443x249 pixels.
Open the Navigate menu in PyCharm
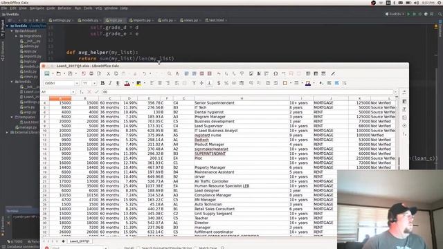point(37,8)
